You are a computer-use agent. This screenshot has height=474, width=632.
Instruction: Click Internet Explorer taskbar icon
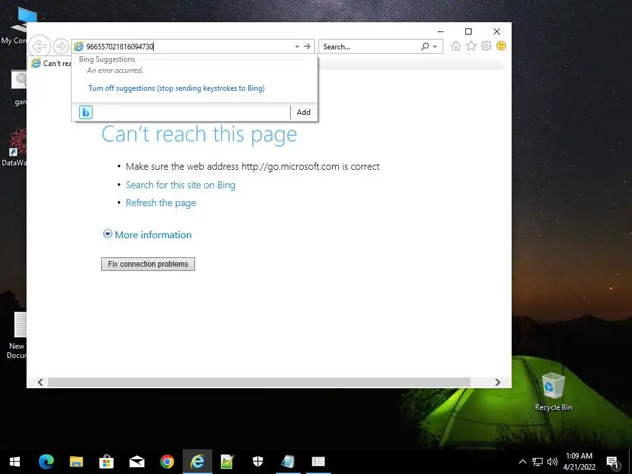click(197, 462)
